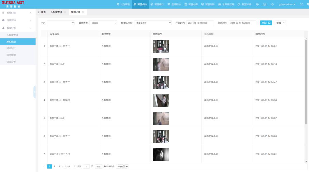Click the notification bell icon in header
Viewport: 309px width, 172px height.
(272, 4)
